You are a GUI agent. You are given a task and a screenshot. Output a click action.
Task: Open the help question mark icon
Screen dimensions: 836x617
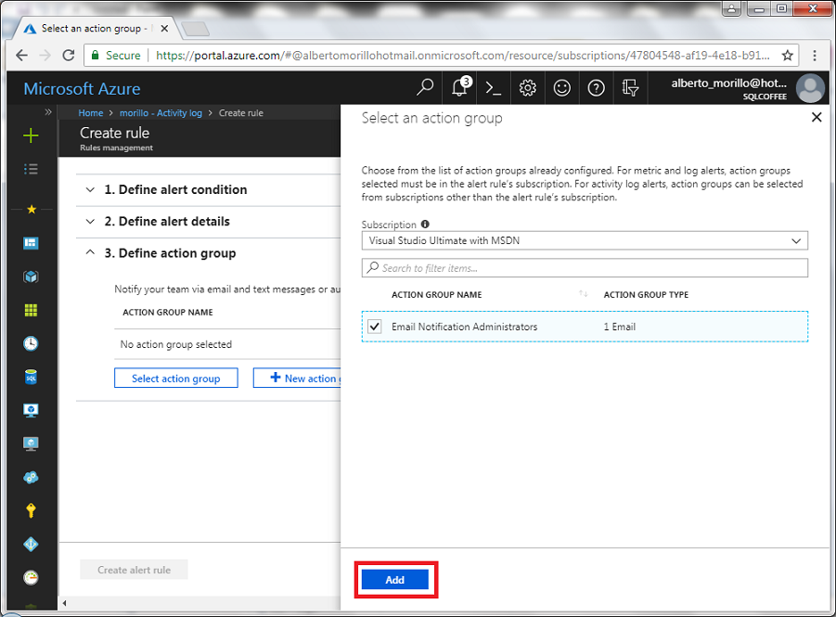[x=596, y=88]
